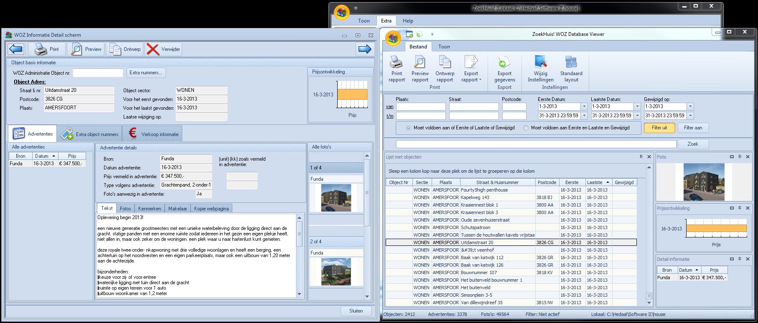Click the first Funda house photo thumbnail
This screenshot has width=758, height=323.
pos(336,198)
